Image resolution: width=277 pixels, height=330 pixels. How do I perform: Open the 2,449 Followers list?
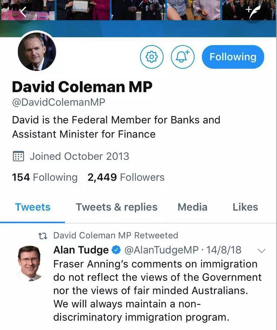click(x=126, y=177)
